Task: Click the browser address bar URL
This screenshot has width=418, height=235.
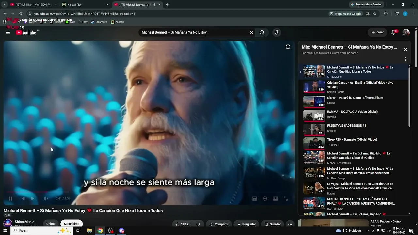Action: tap(85, 14)
